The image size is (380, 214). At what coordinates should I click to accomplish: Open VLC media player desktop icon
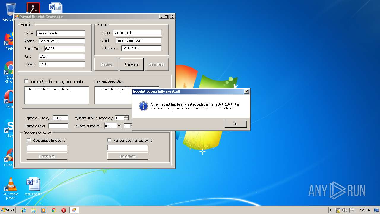tap(11, 188)
